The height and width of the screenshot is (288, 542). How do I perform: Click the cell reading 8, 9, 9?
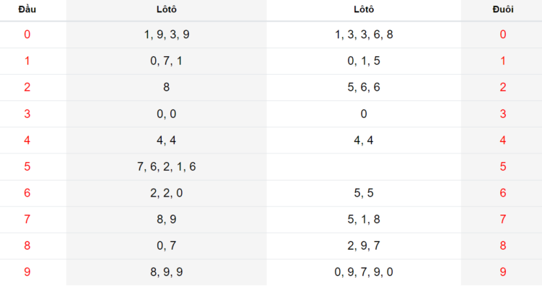point(166,272)
